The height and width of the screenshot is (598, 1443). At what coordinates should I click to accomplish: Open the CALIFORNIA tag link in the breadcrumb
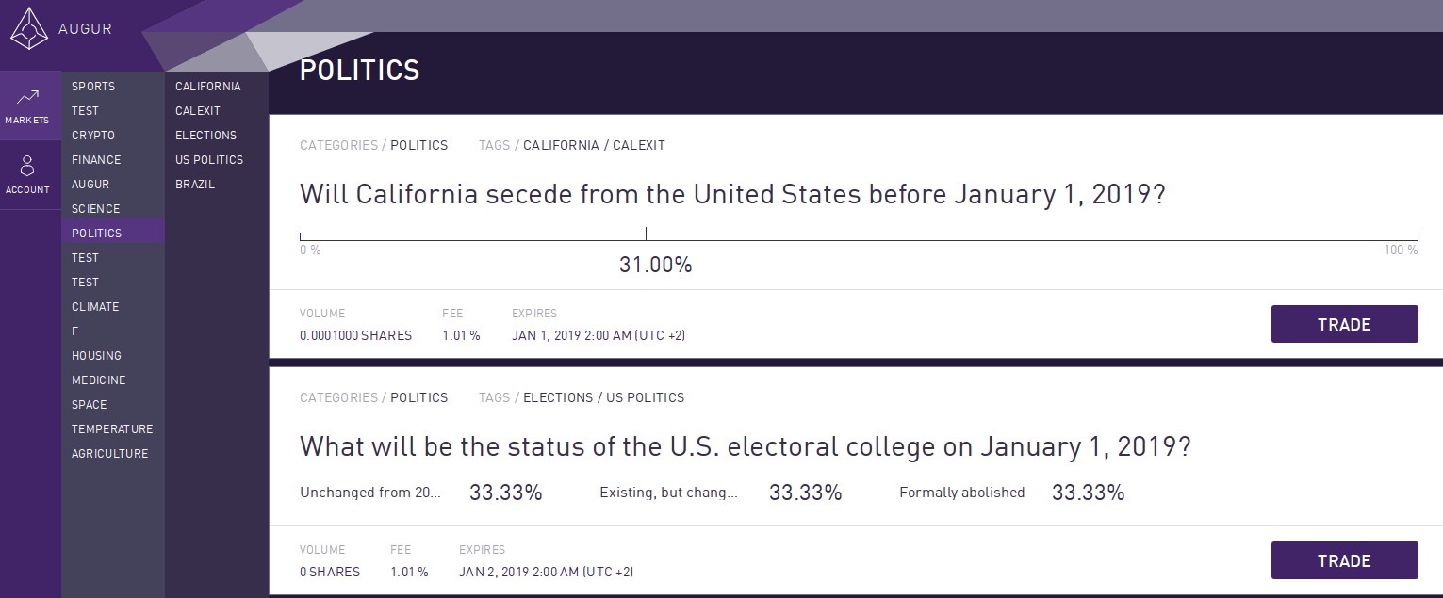point(561,145)
